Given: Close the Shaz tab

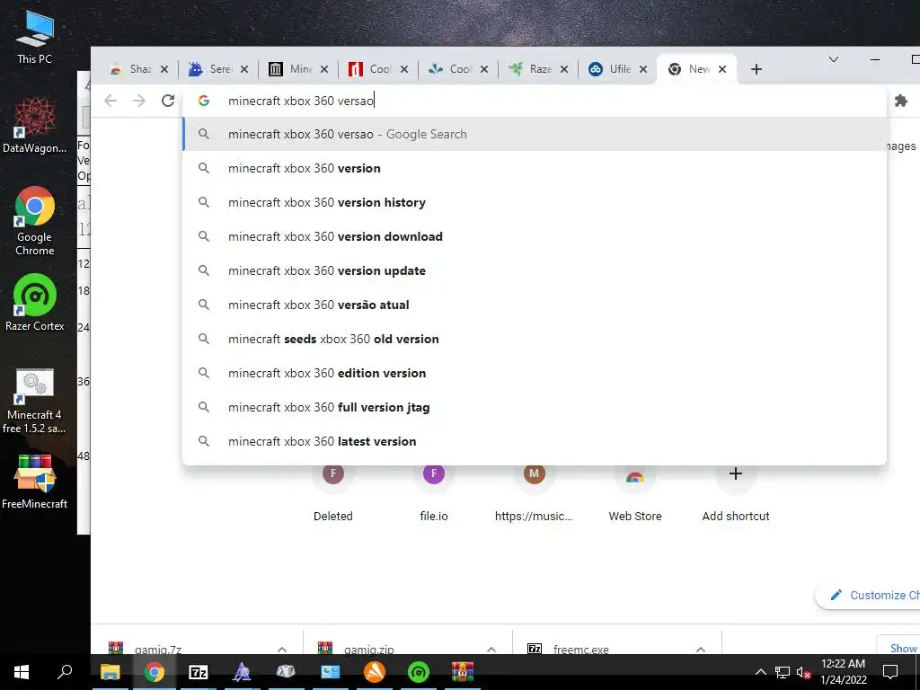Looking at the screenshot, I should pyautogui.click(x=164, y=69).
